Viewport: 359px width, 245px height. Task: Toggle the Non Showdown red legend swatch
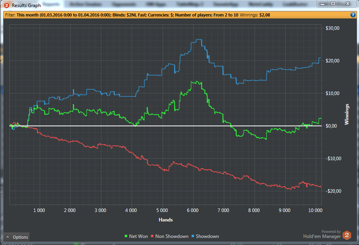[x=152, y=236]
